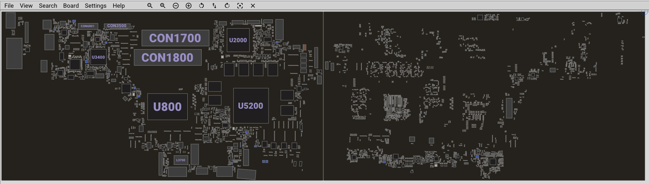Rotate the board clockwise

[x=227, y=6]
